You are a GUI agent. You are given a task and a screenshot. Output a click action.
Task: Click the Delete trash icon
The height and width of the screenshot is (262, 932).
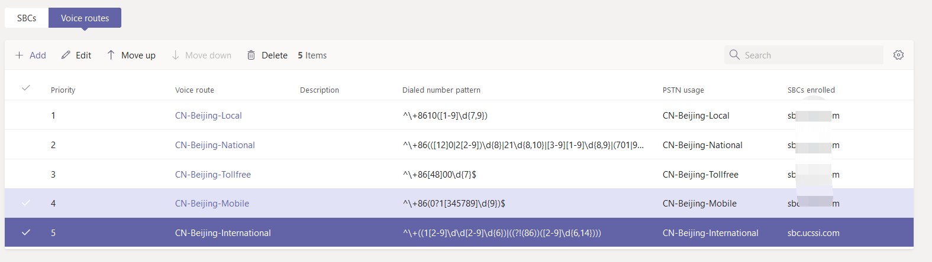coord(251,55)
